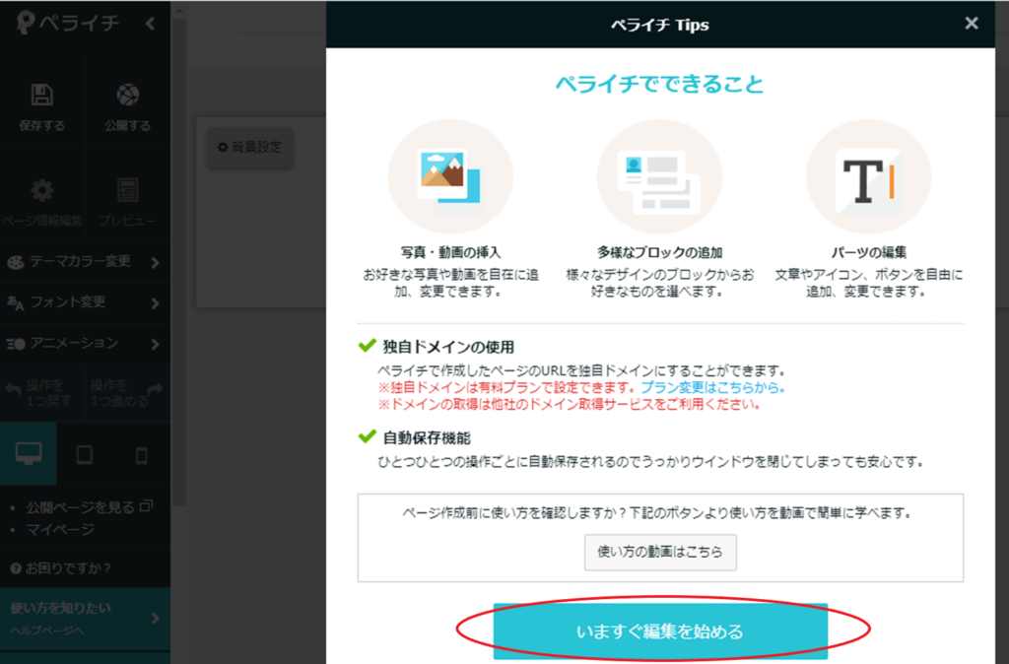Collapse the sidebar with the left chevron
This screenshot has width=1009, height=664.
click(x=150, y=24)
